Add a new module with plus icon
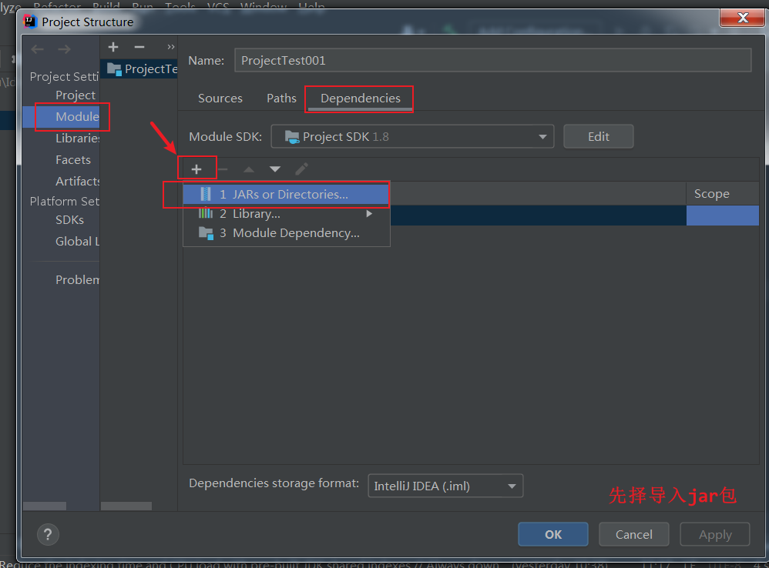Image resolution: width=769 pixels, height=568 pixels. coord(113,47)
